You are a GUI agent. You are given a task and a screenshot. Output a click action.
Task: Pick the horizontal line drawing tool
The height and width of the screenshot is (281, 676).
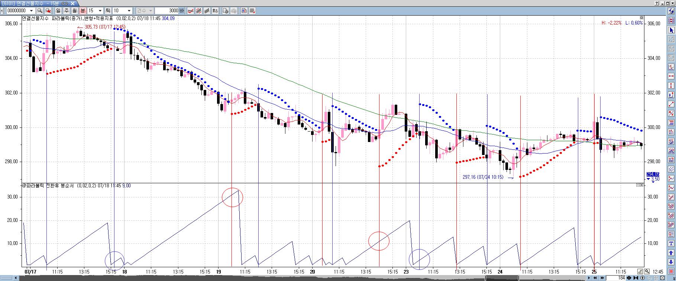[x=671, y=77]
